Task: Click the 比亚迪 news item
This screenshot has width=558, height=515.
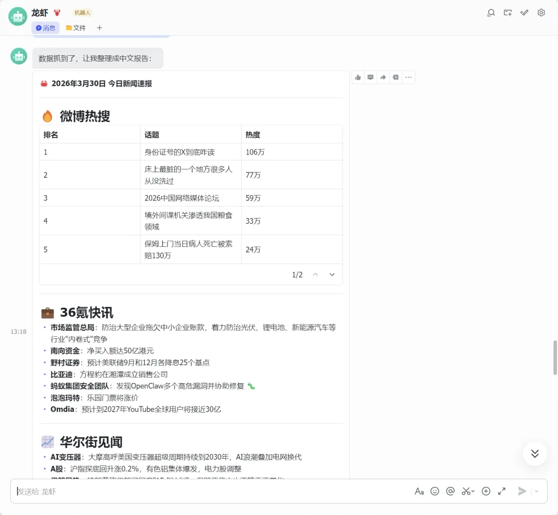Action: pyautogui.click(x=109, y=374)
